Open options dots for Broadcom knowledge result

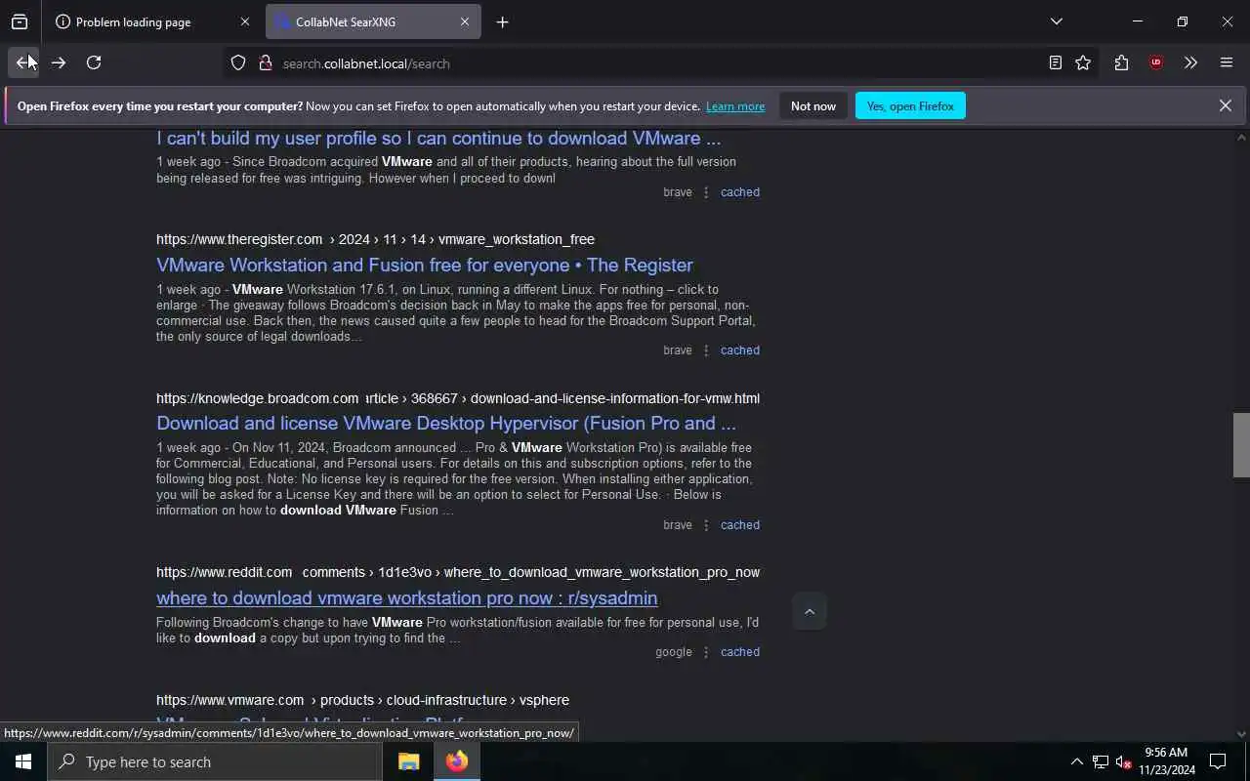pyautogui.click(x=706, y=525)
